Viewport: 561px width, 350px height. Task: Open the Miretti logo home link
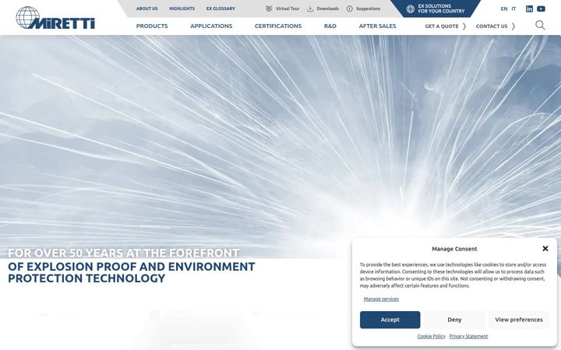pos(55,17)
